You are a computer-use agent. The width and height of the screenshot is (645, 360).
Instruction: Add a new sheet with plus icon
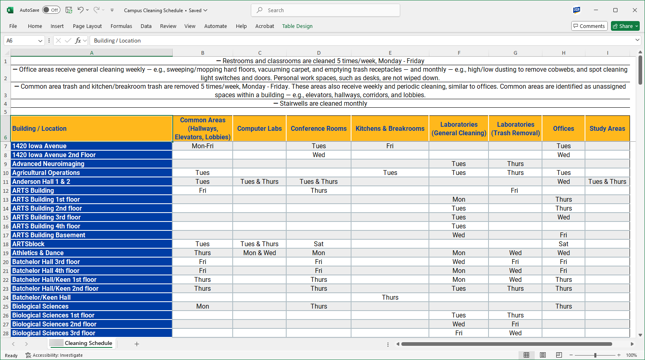(137, 344)
